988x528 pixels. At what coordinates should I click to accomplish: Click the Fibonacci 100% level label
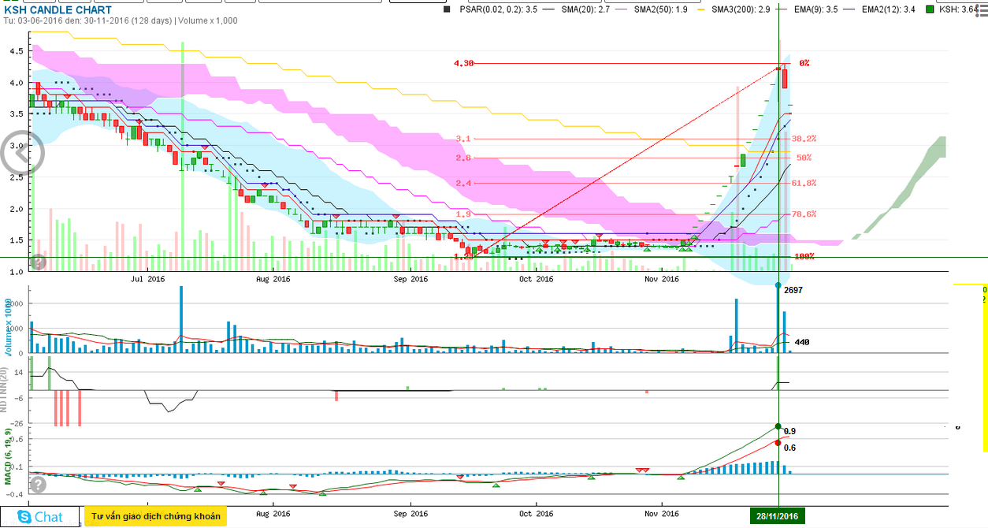[804, 256]
